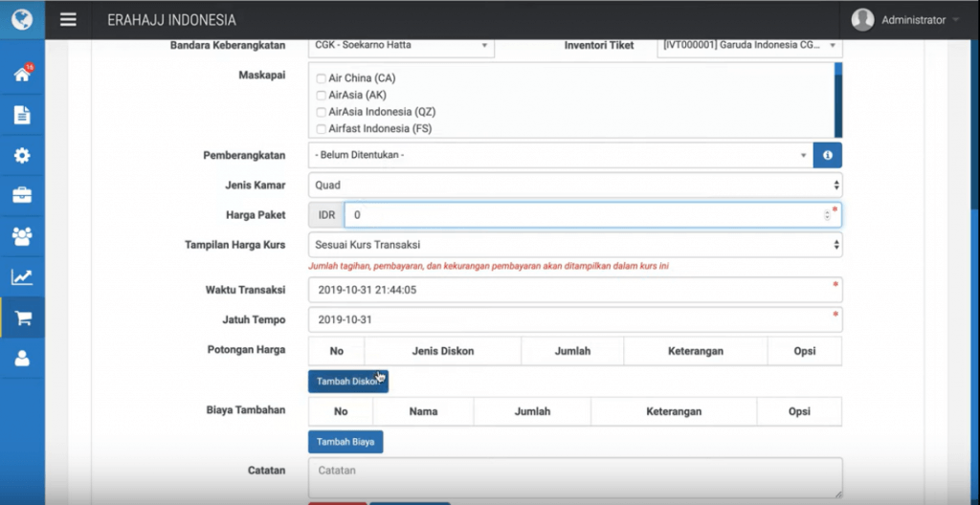Toggle the hamburger menu icon
Image resolution: width=980 pixels, height=505 pixels.
(68, 20)
